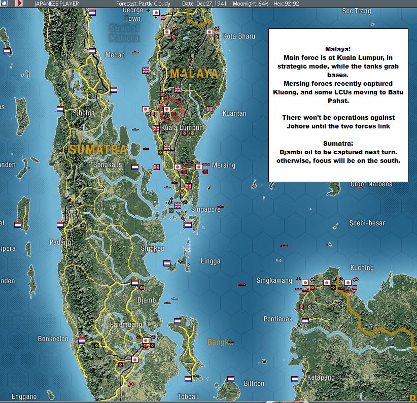Viewport: 417px width, 403px height.
Task: Select the Japanese flag base left of Kuching
Action: (327, 283)
